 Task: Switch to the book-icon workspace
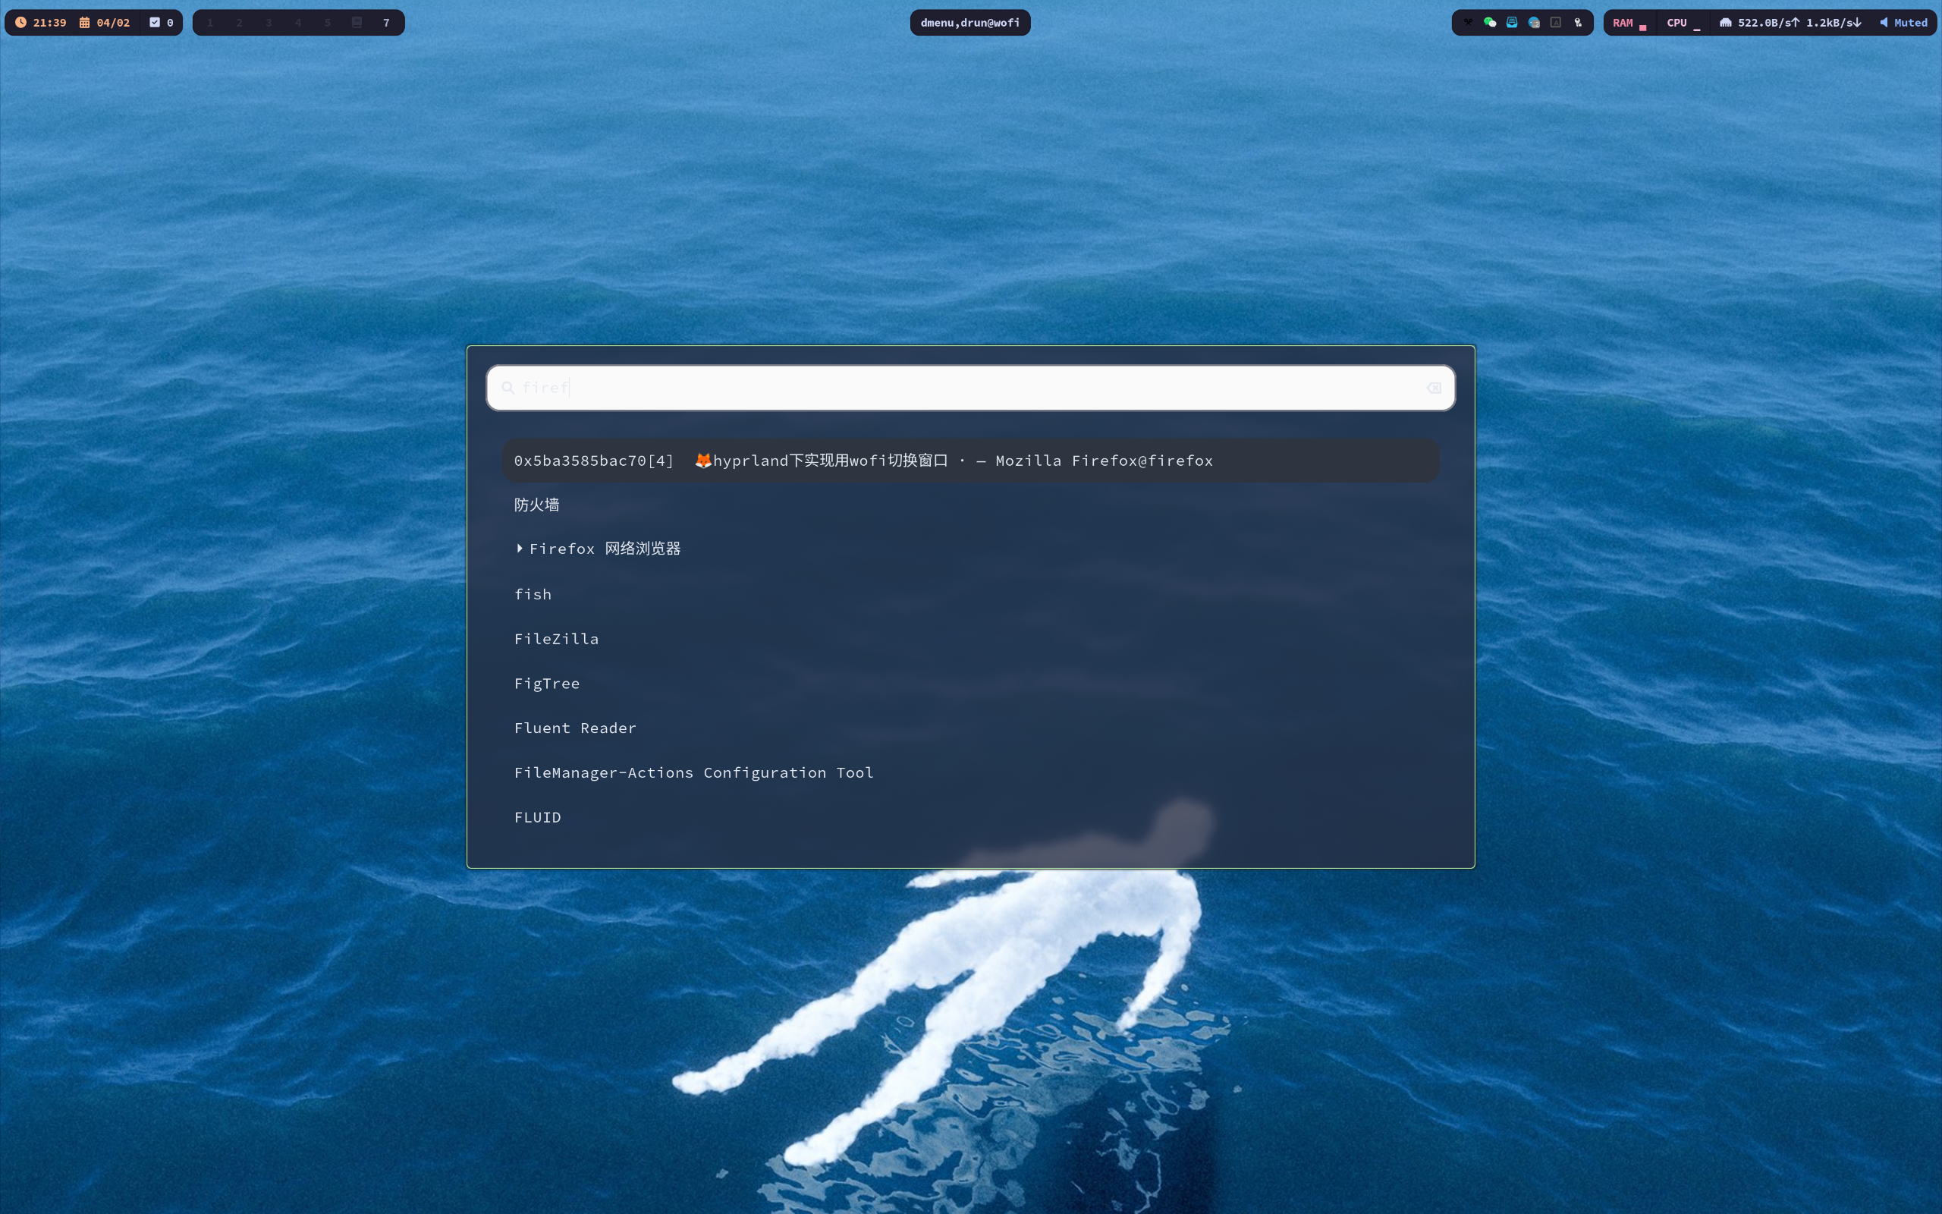(357, 23)
